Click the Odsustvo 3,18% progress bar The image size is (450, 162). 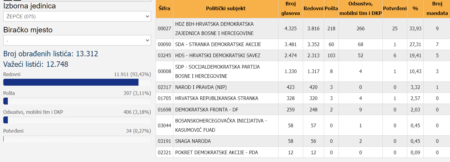pos(77,120)
